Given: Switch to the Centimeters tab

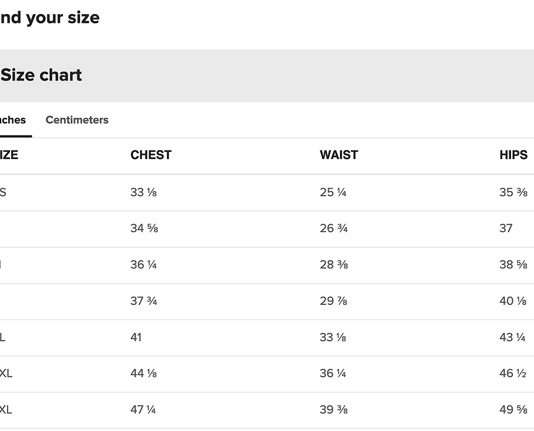Looking at the screenshot, I should pyautogui.click(x=77, y=120).
